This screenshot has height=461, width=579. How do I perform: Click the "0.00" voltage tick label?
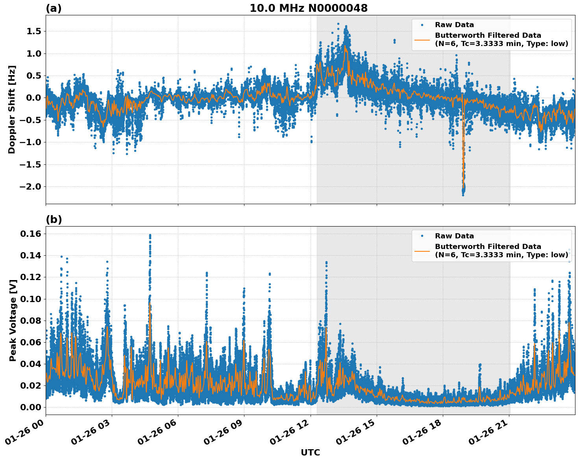coord(31,407)
